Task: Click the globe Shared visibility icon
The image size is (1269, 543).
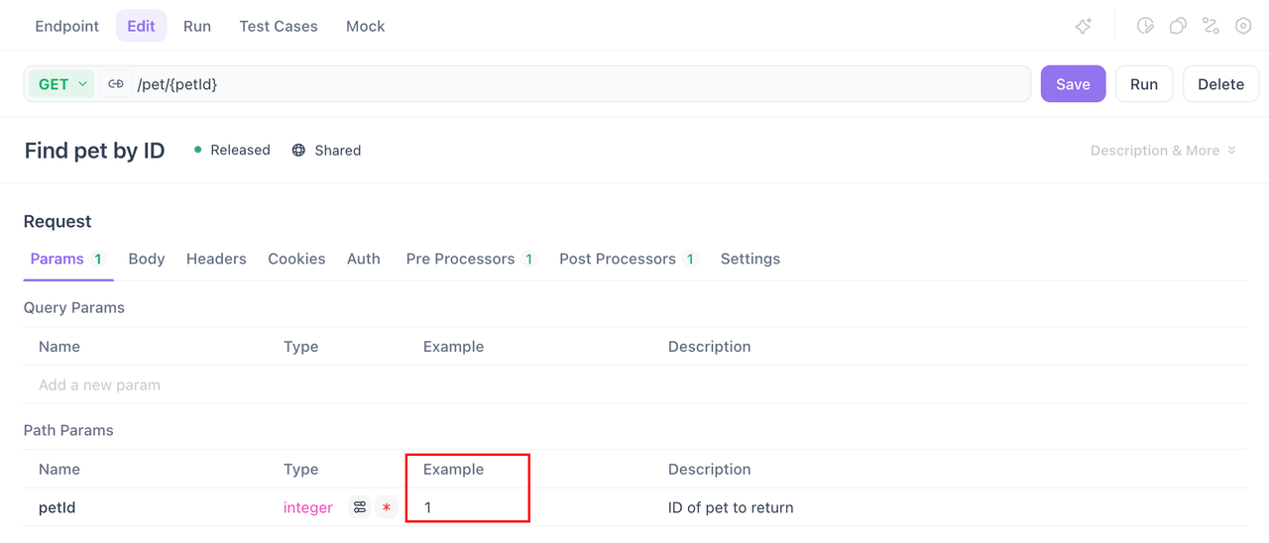Action: [298, 151]
